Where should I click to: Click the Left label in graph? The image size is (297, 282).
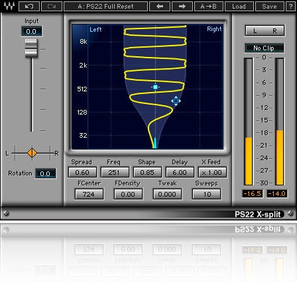point(95,29)
